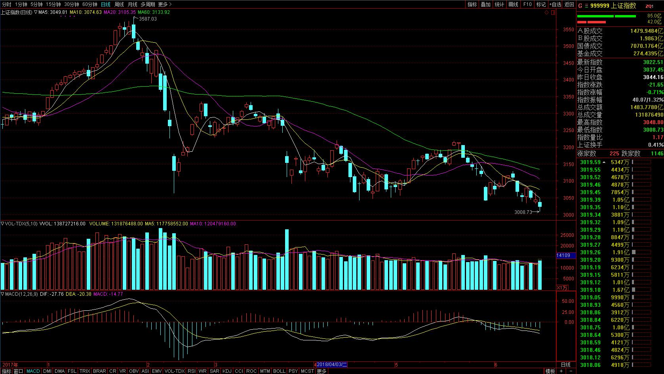
Task: Click the minus zoom-out button at bottom right
Action: tap(571, 371)
